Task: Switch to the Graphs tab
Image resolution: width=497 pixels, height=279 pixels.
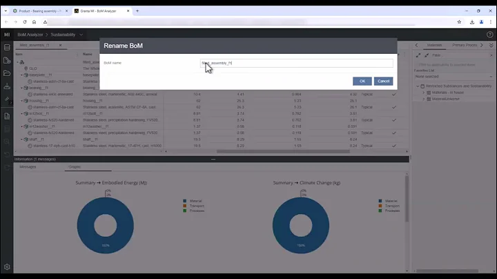Action: point(75,166)
